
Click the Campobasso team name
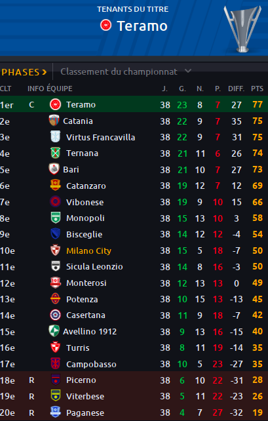pyautogui.click(x=91, y=365)
